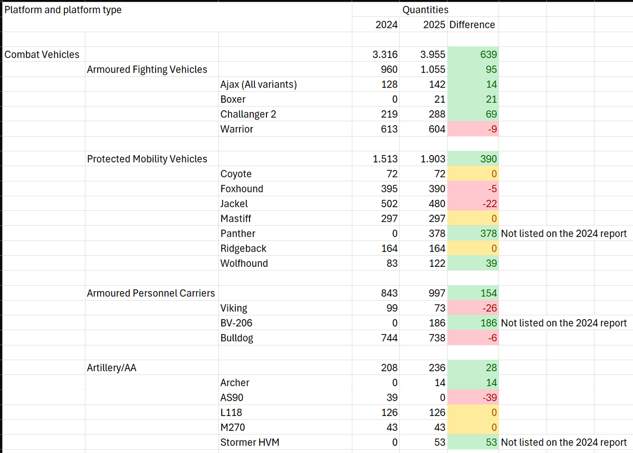Click Panther "Not listed on the 2024 report" note
Viewport: 633px width, 453px height.
point(564,233)
